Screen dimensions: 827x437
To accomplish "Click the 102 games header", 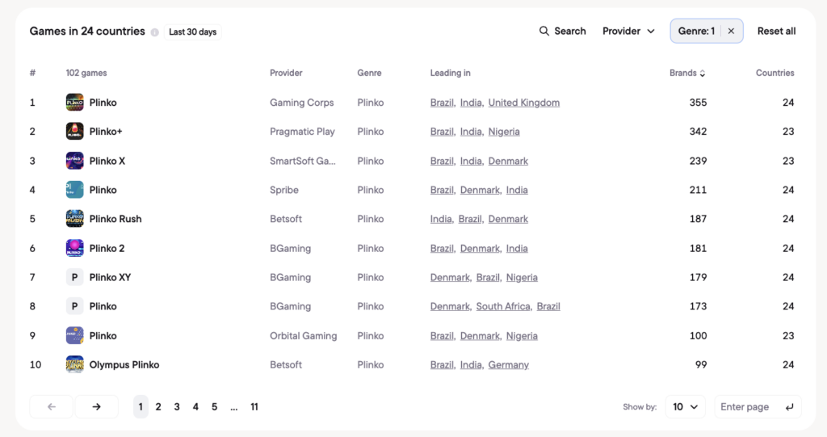I will (x=86, y=73).
